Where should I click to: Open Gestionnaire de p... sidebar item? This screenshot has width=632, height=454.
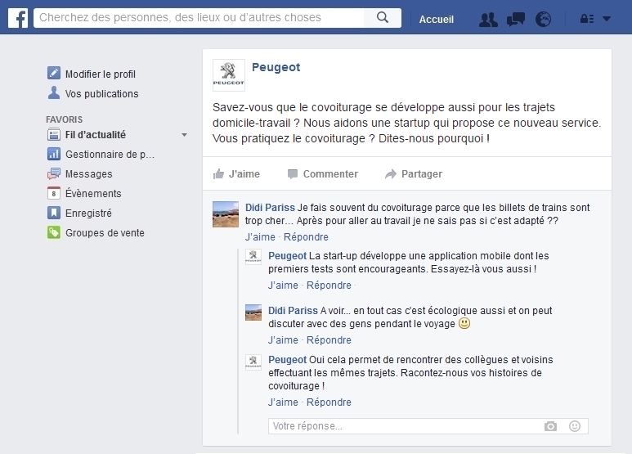(x=110, y=155)
